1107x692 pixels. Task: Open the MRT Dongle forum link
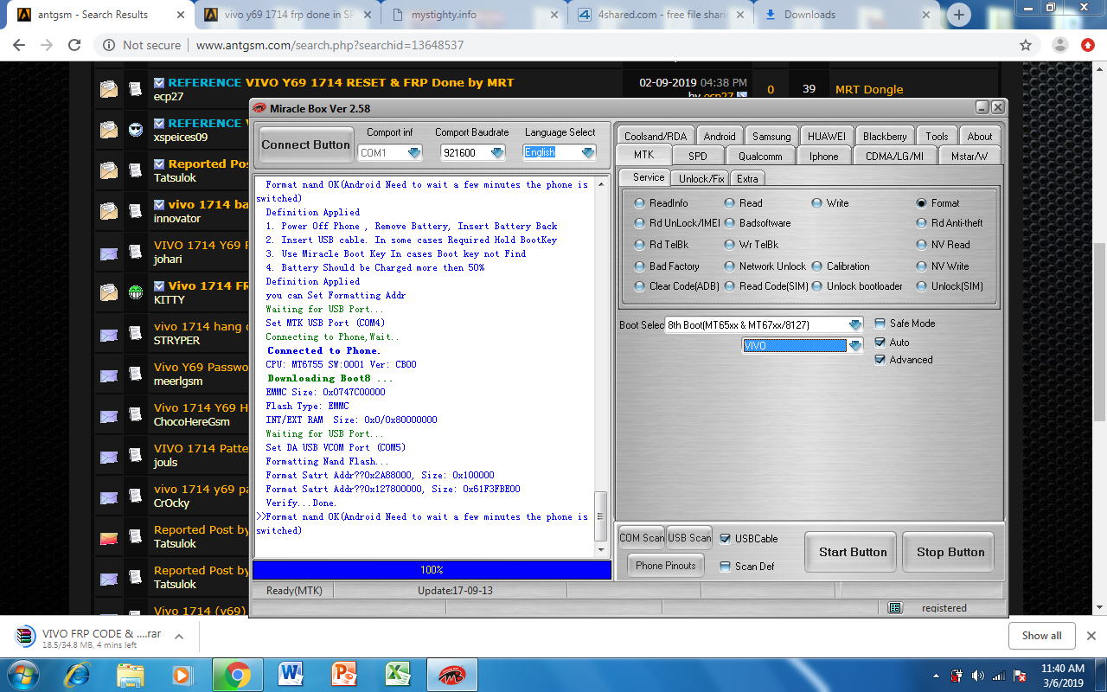[x=869, y=89]
